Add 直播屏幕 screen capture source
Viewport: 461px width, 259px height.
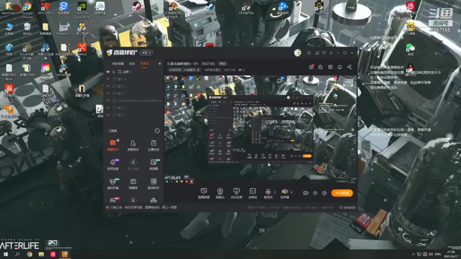[x=204, y=193]
